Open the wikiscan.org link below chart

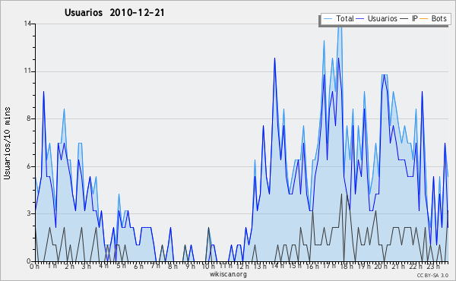tap(228, 274)
